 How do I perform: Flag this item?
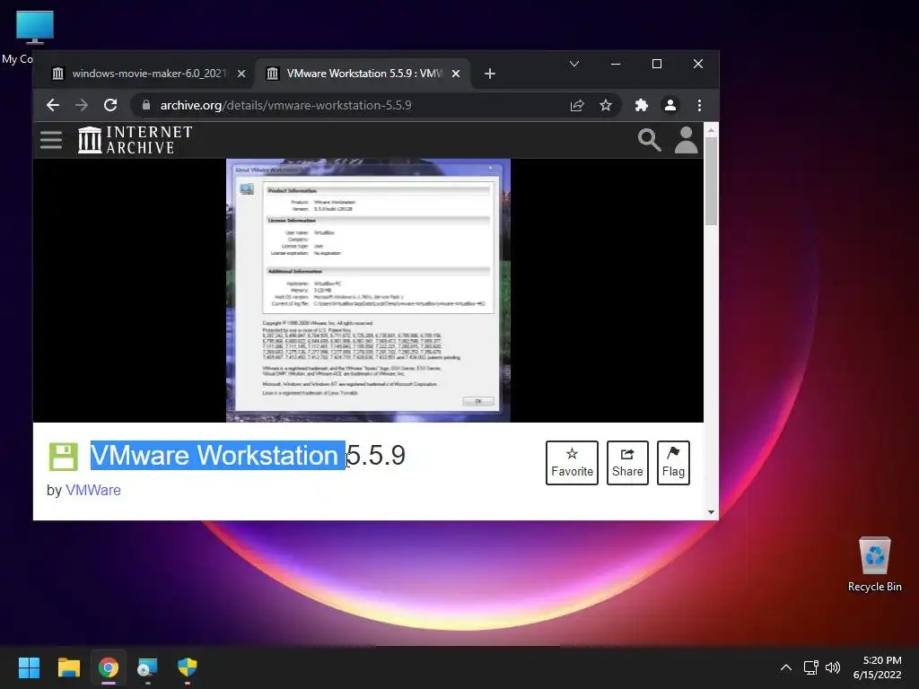coord(673,463)
